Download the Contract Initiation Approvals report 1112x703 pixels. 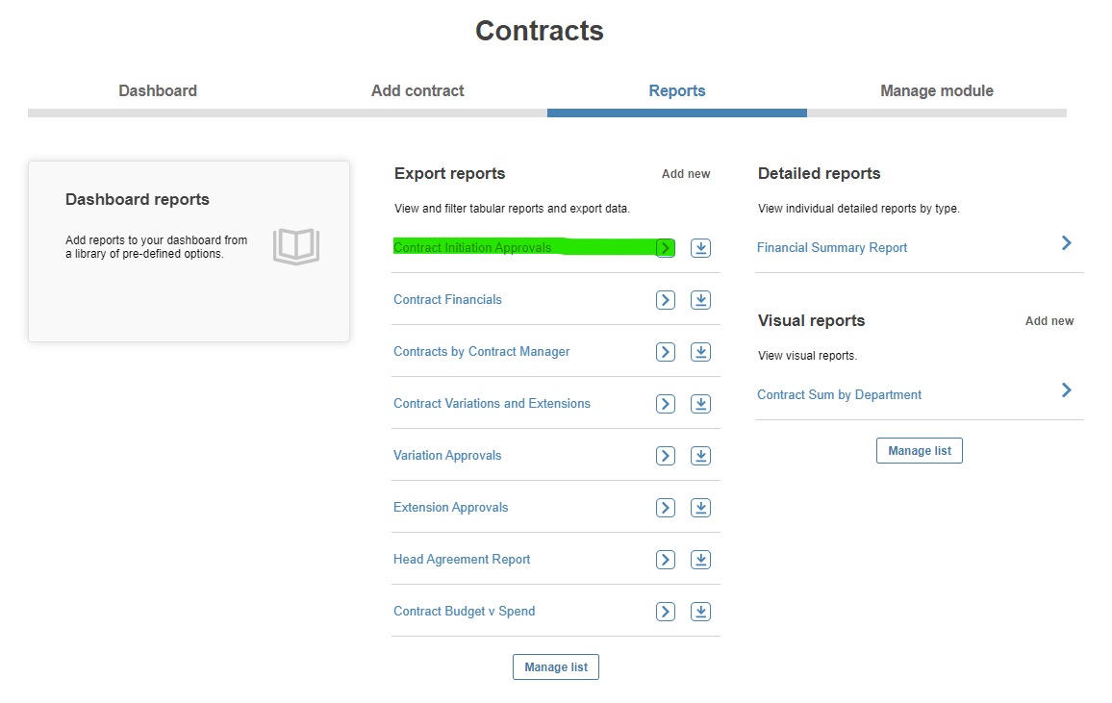(x=700, y=248)
